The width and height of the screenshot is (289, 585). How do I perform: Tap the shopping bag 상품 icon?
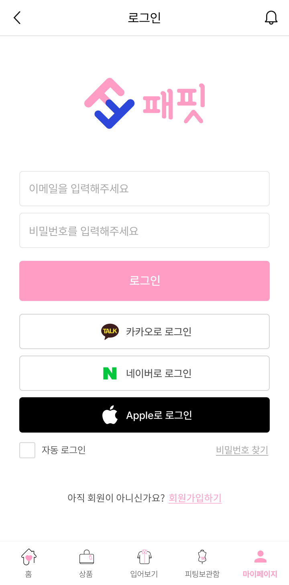point(86,557)
